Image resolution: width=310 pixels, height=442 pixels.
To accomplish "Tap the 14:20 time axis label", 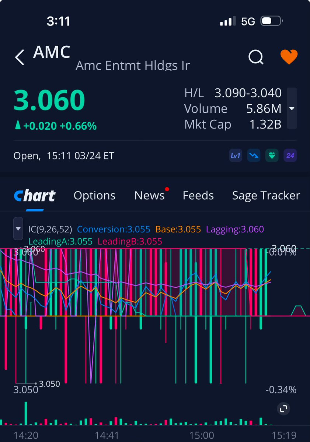I will (x=26, y=436).
